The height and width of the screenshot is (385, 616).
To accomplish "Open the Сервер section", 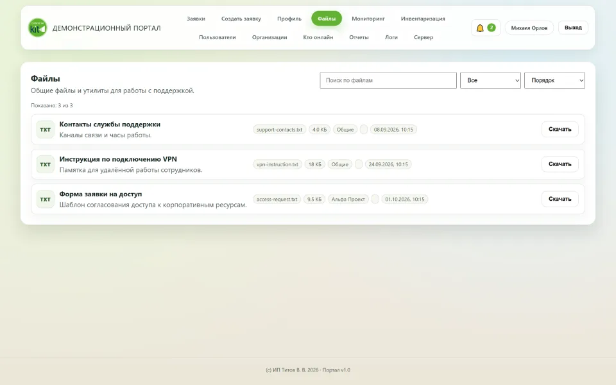I will [x=423, y=37].
